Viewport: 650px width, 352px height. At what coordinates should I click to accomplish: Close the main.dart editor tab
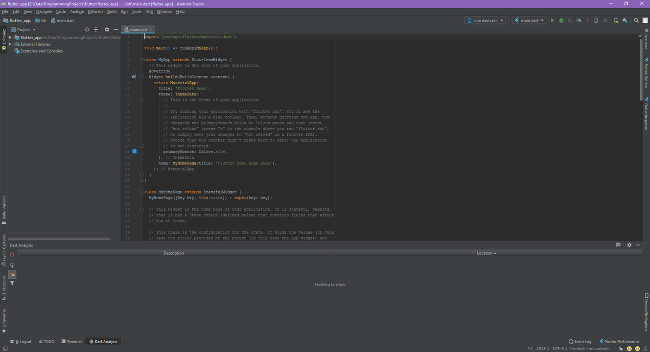[151, 30]
